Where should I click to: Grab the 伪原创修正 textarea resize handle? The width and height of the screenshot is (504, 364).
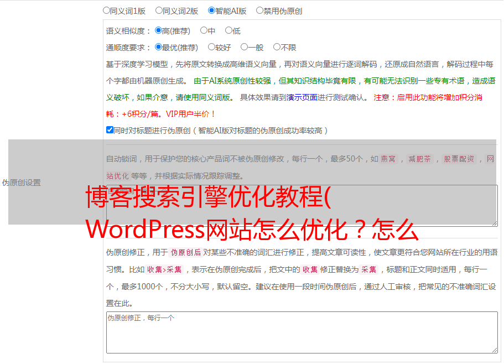click(x=494, y=350)
